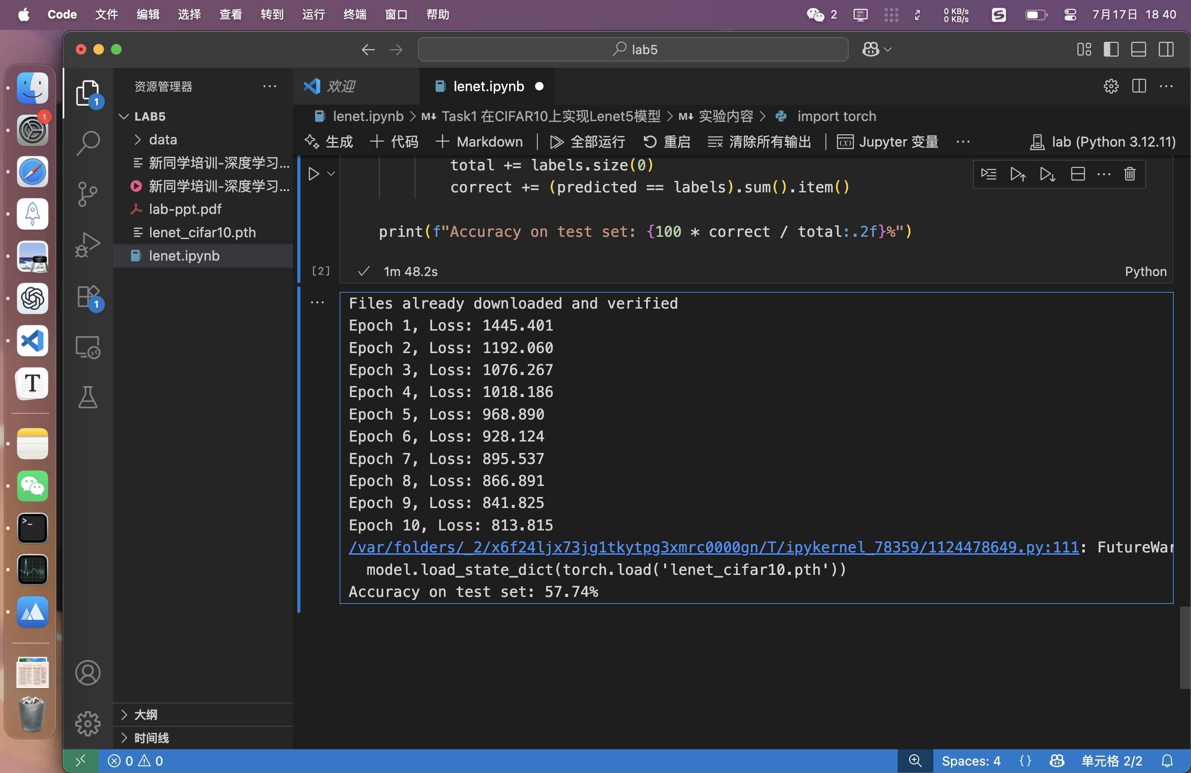Toggle the bottom panel visibility
The image size is (1191, 773).
point(1139,49)
